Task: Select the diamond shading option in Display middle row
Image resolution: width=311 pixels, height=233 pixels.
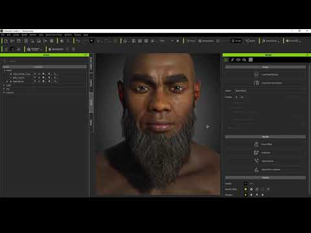Action: click(251, 189)
